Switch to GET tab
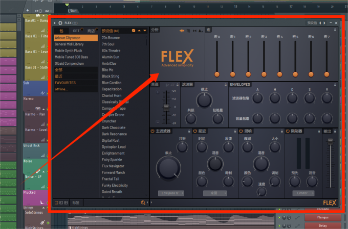The image size is (348, 229). point(76,31)
